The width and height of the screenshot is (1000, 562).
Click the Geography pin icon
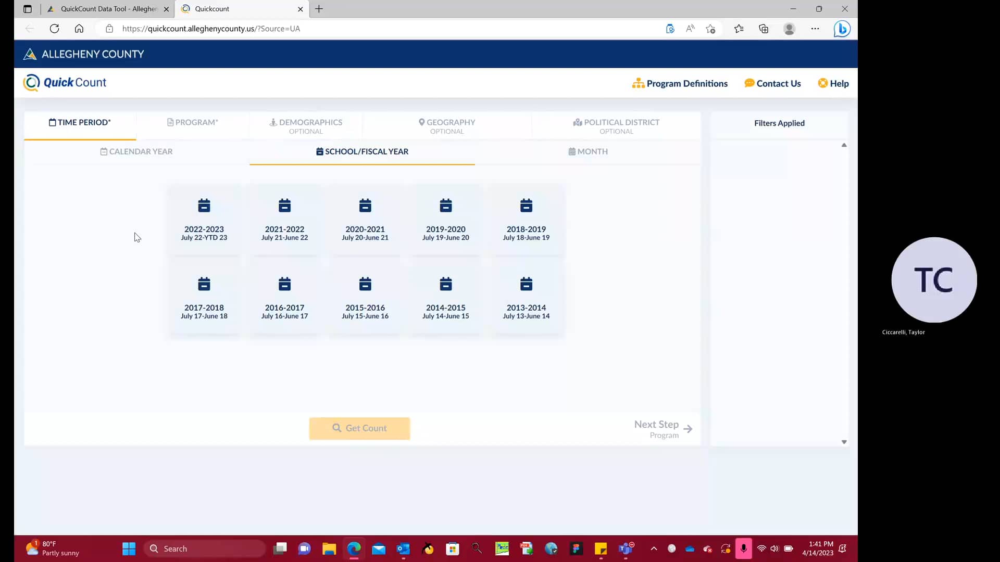(422, 122)
